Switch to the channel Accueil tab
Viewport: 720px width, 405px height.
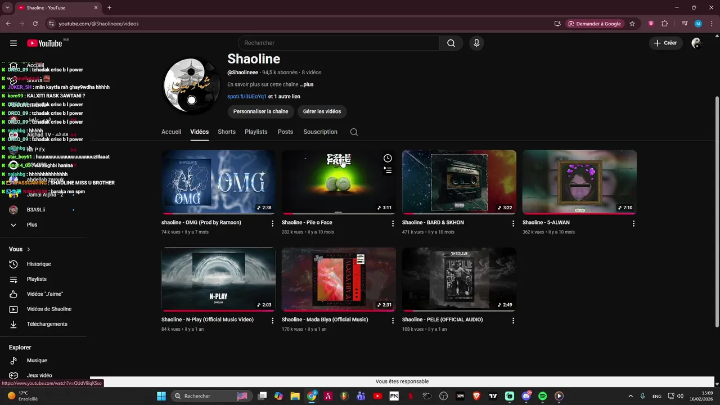171,132
